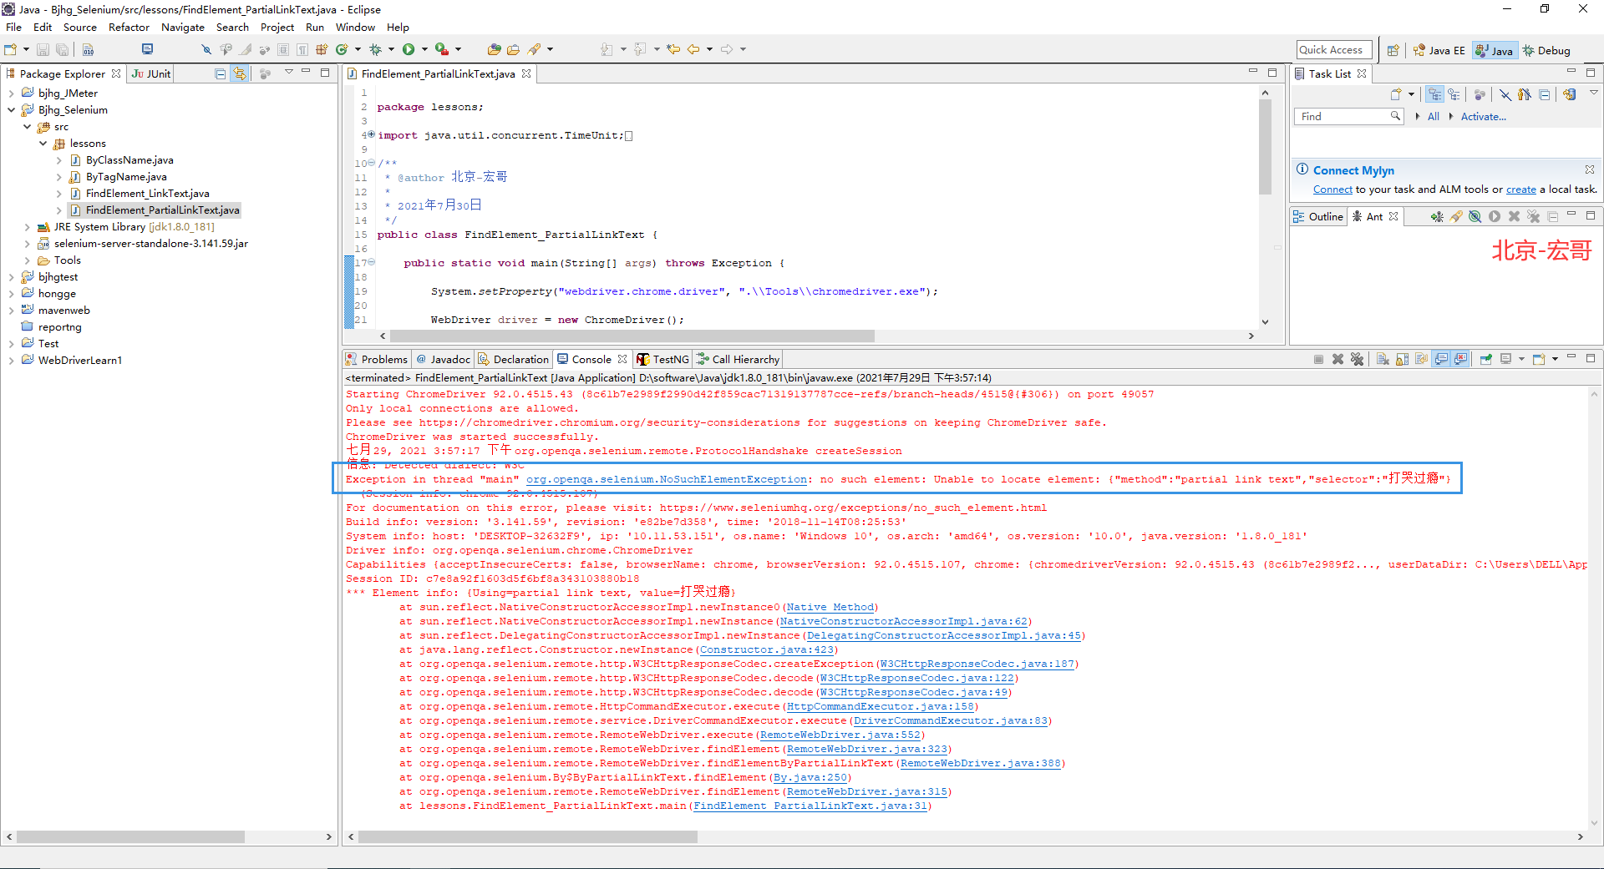Click Remove All Terminated Launches icon
1604x869 pixels.
[x=1357, y=359]
